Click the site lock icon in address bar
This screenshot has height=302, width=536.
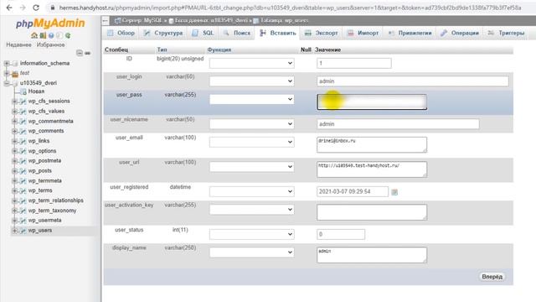[x=52, y=8]
